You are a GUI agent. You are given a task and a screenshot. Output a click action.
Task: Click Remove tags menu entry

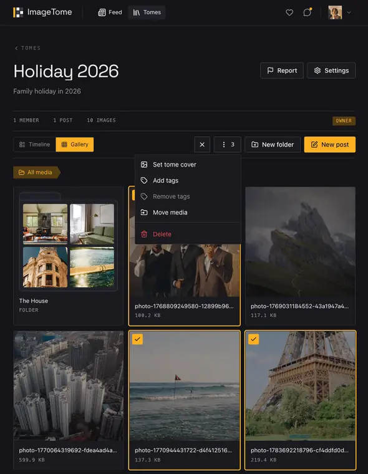188,196
